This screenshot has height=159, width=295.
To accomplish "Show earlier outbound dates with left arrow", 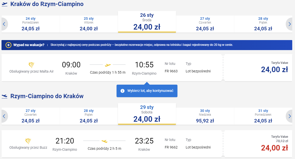I will point(4,24).
